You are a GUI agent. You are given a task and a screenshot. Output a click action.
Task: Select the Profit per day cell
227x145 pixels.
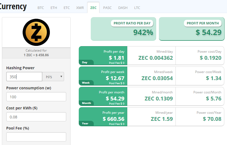pos(103,56)
